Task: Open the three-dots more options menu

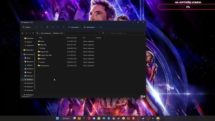Action: pos(101,27)
